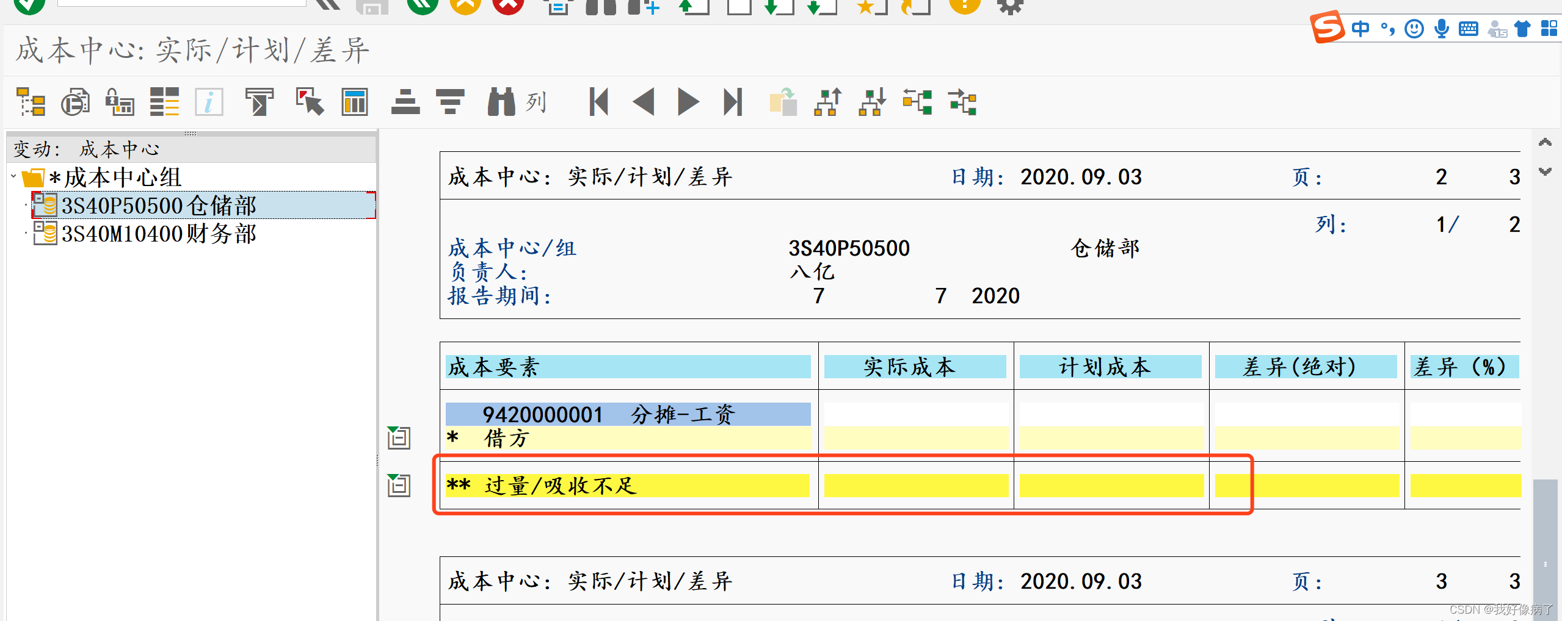Click the Sogou account person icon

pos(1497,29)
